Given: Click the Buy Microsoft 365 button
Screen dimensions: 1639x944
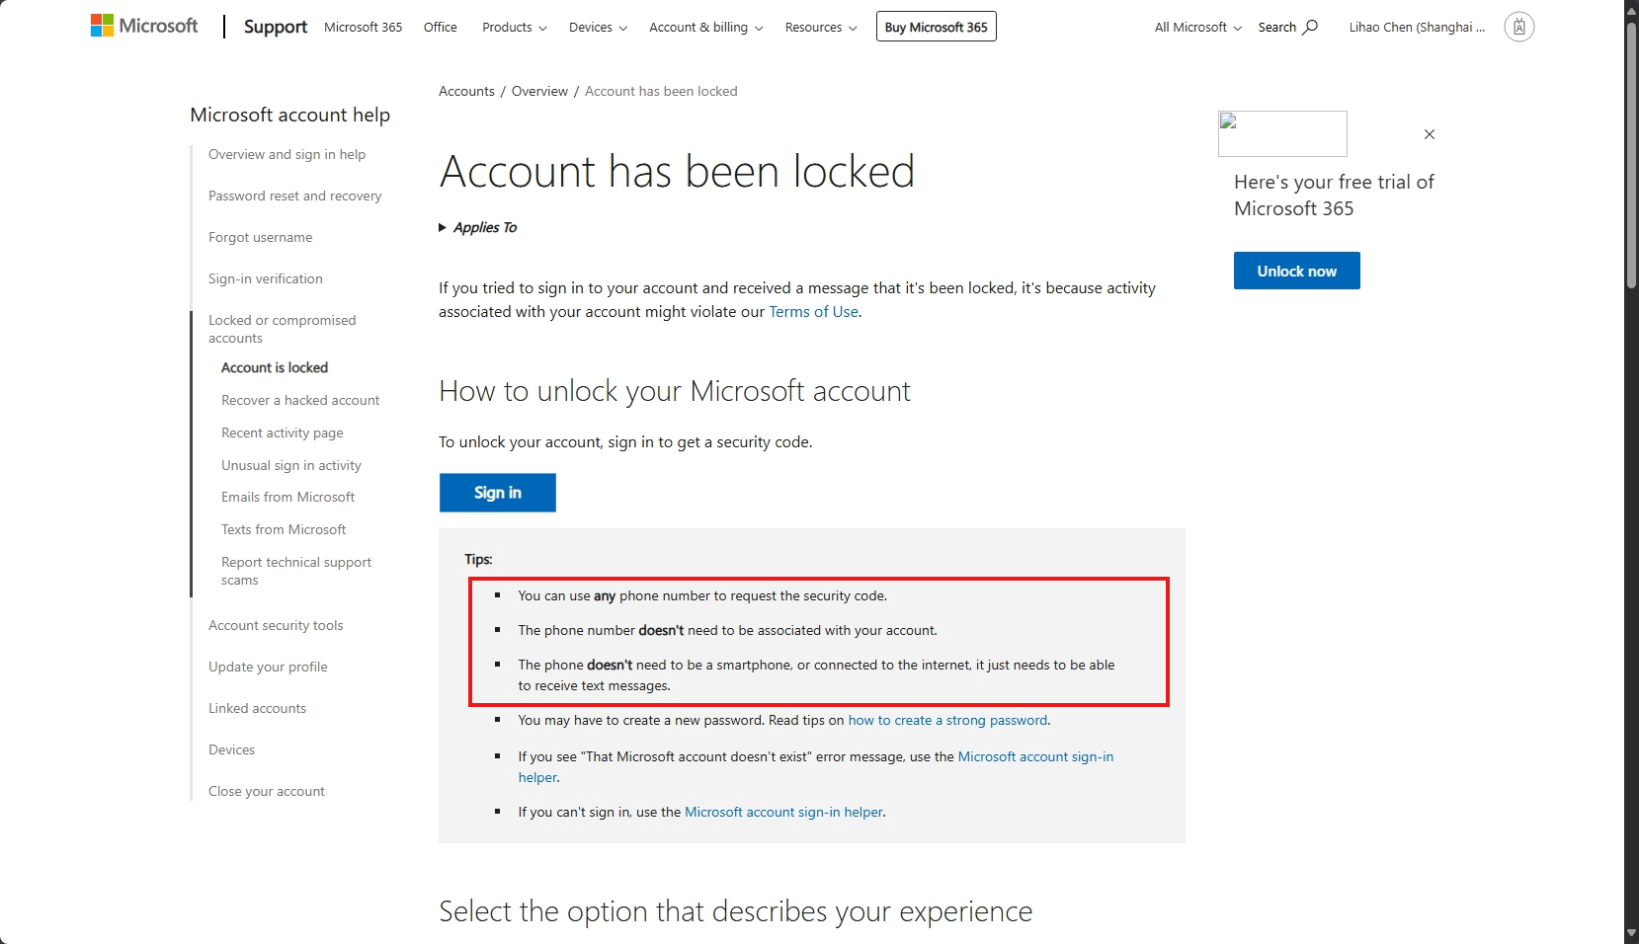Looking at the screenshot, I should pyautogui.click(x=937, y=27).
